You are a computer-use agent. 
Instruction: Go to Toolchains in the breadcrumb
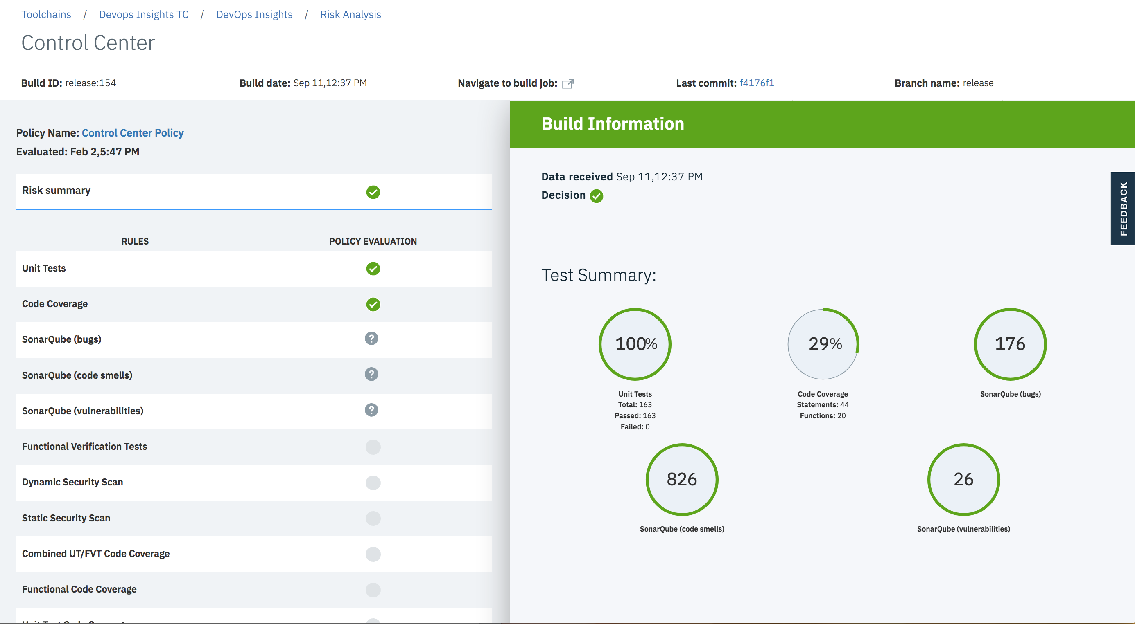point(46,15)
